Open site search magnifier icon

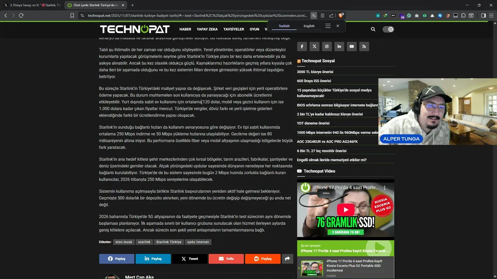point(373,29)
